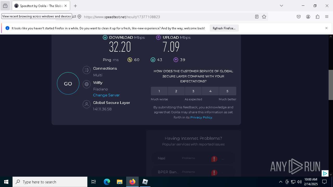Click the upload arrow icon beside UPLOAD
The image size is (333, 187).
click(158, 37)
